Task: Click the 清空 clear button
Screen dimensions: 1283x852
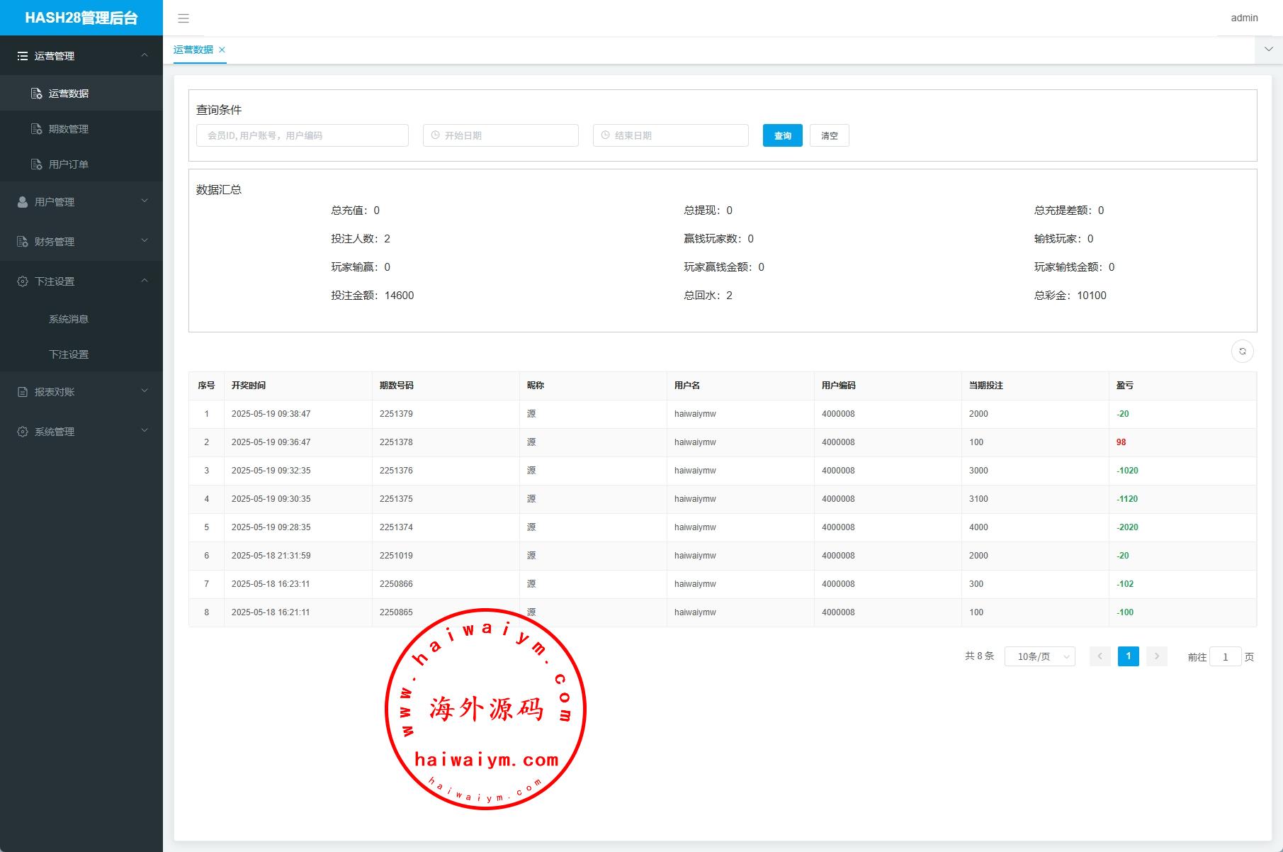Action: pos(829,135)
